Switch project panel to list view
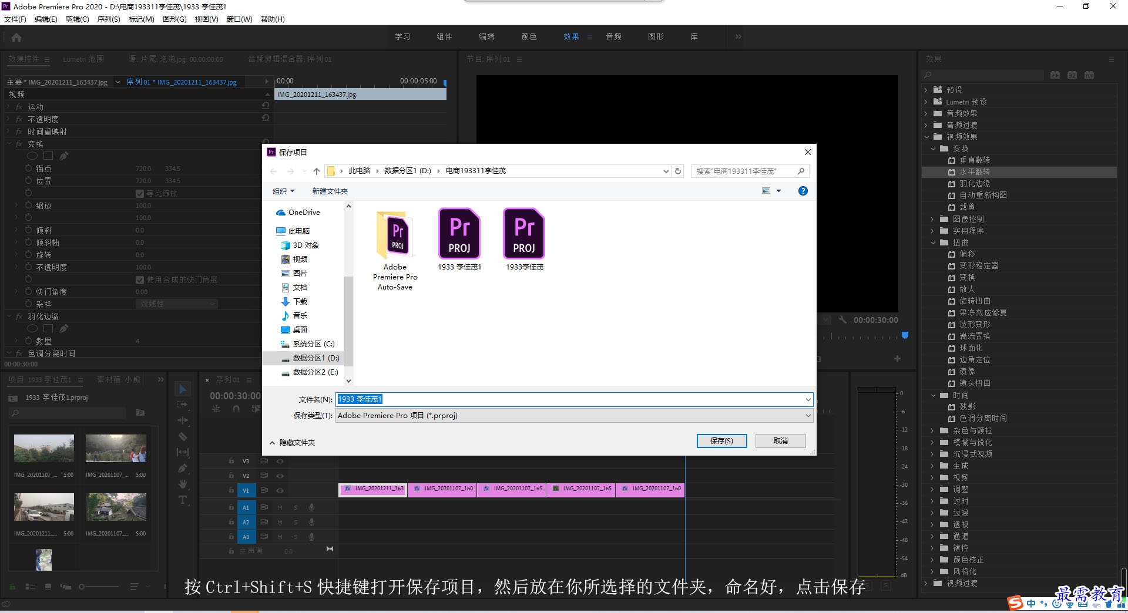Image resolution: width=1128 pixels, height=613 pixels. coord(31,586)
